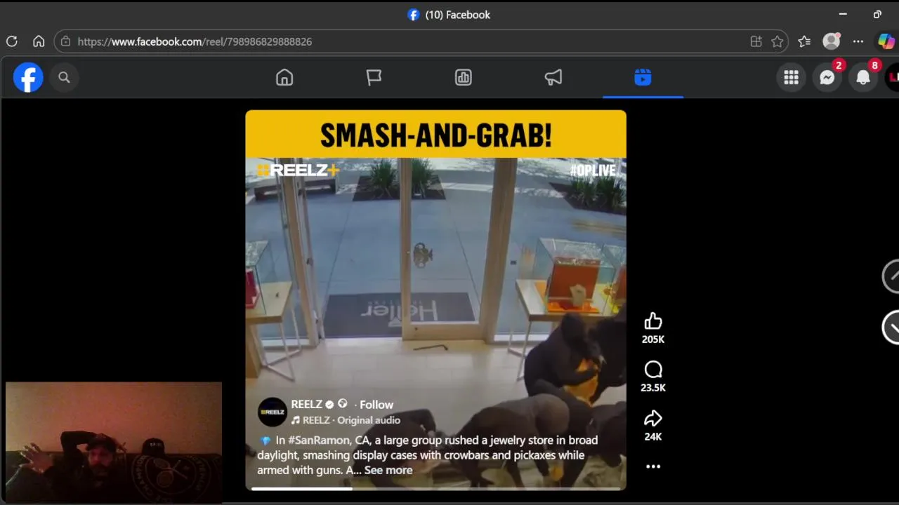Click the 23.5K comments count
The image size is (899, 505).
point(653,388)
